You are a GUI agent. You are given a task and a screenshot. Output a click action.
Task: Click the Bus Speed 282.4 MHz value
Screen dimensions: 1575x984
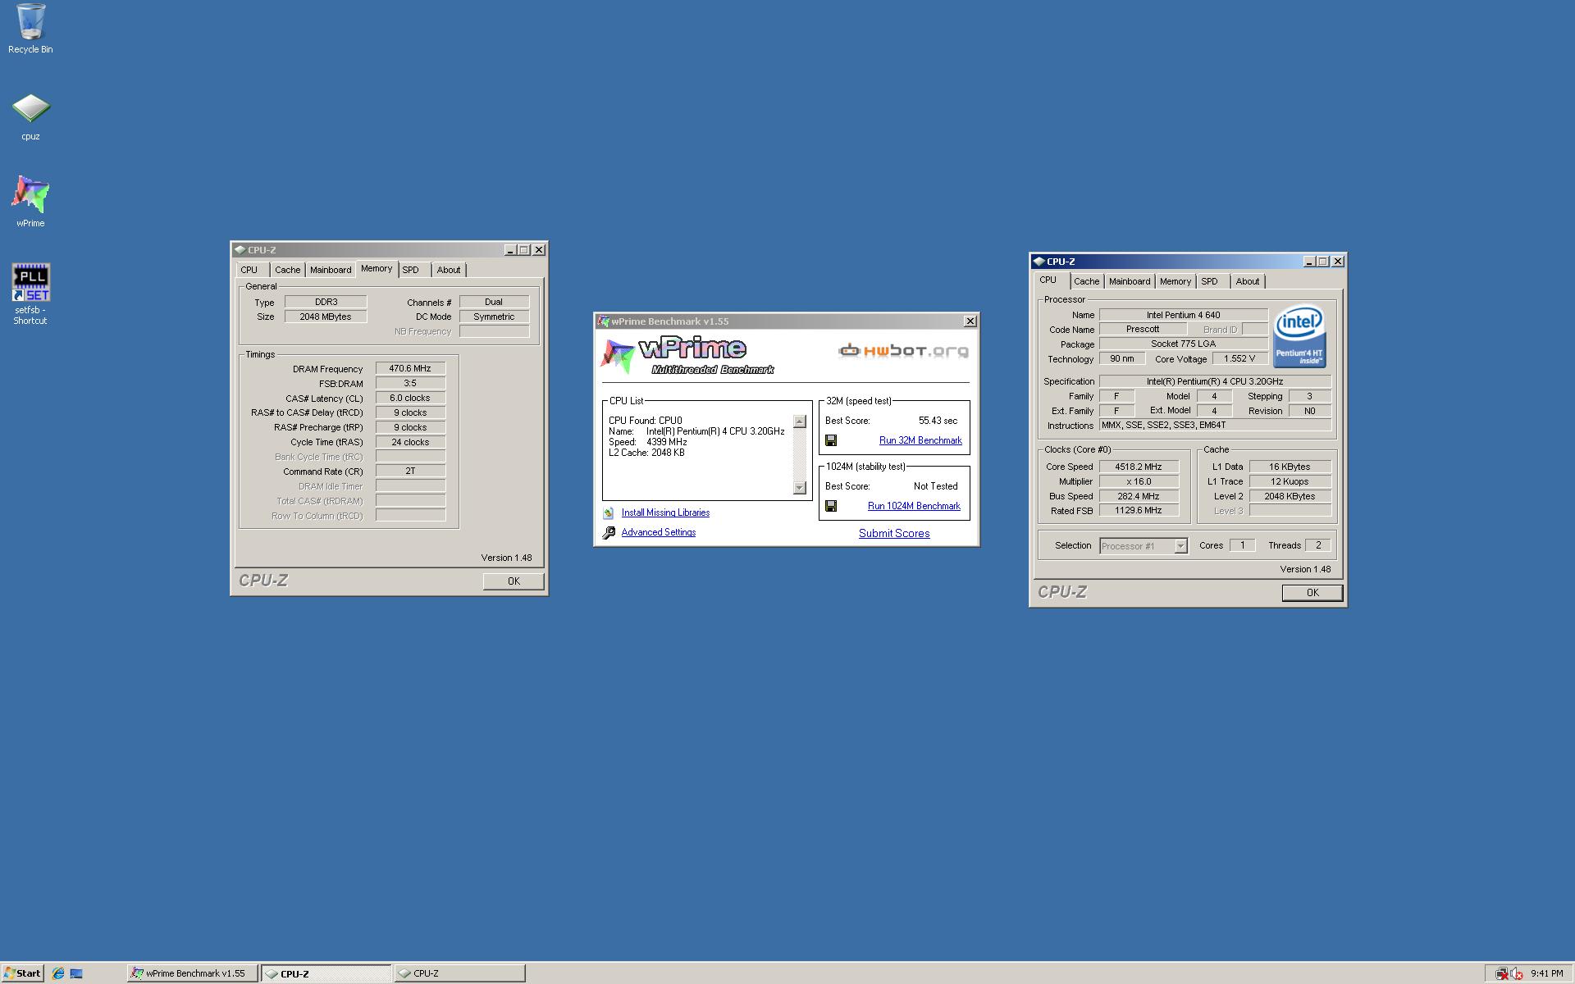(1139, 496)
